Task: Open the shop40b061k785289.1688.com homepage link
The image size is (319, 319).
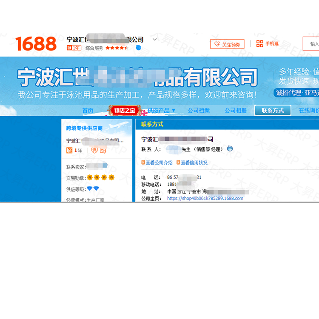Action: coord(205,198)
